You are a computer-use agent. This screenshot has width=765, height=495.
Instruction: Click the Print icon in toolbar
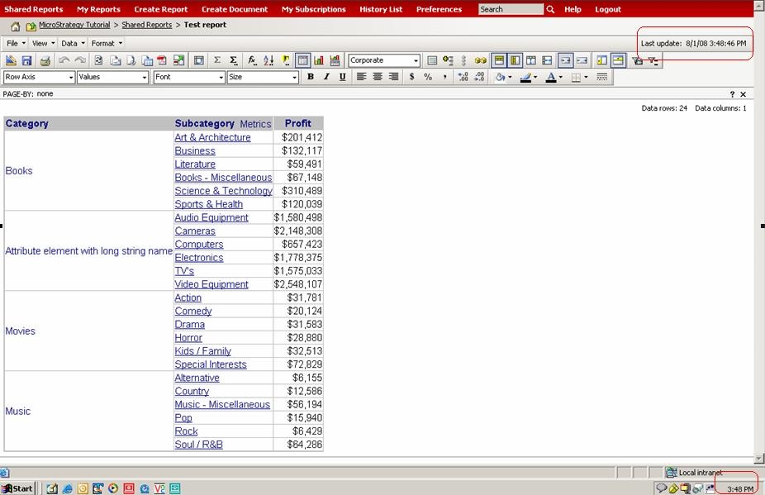coord(45,60)
